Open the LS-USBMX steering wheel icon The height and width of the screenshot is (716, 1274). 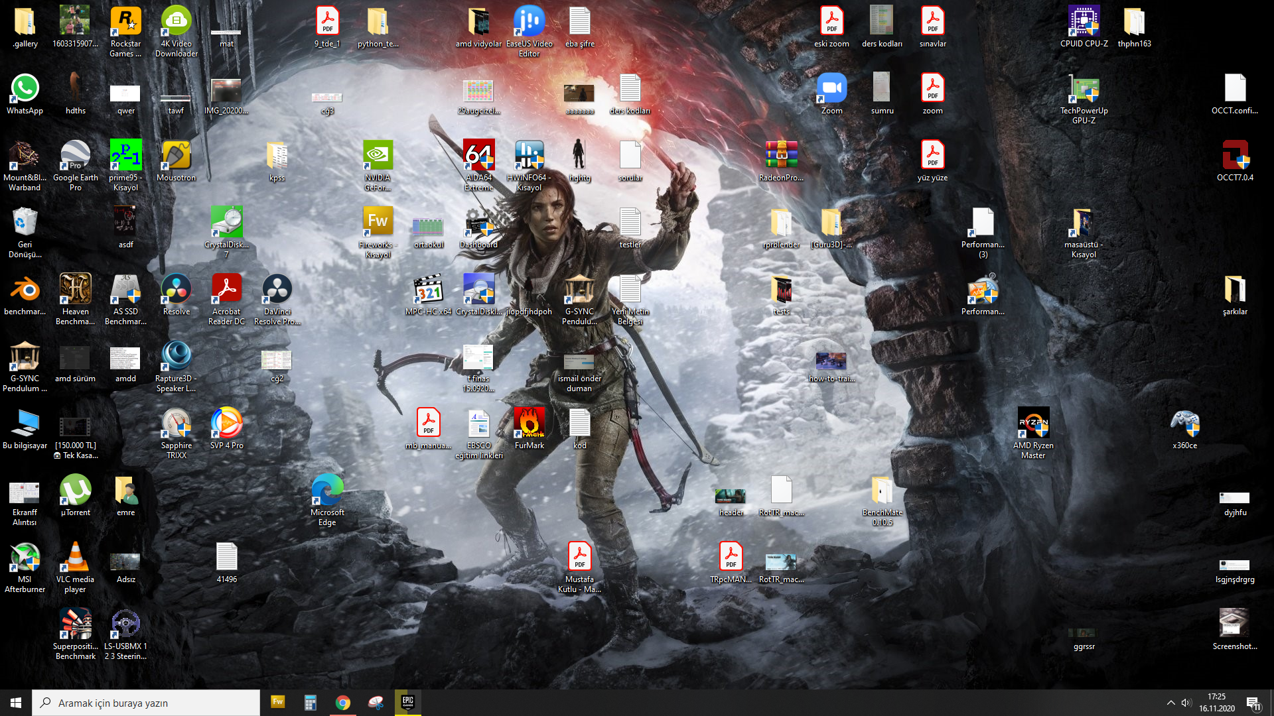125,634
